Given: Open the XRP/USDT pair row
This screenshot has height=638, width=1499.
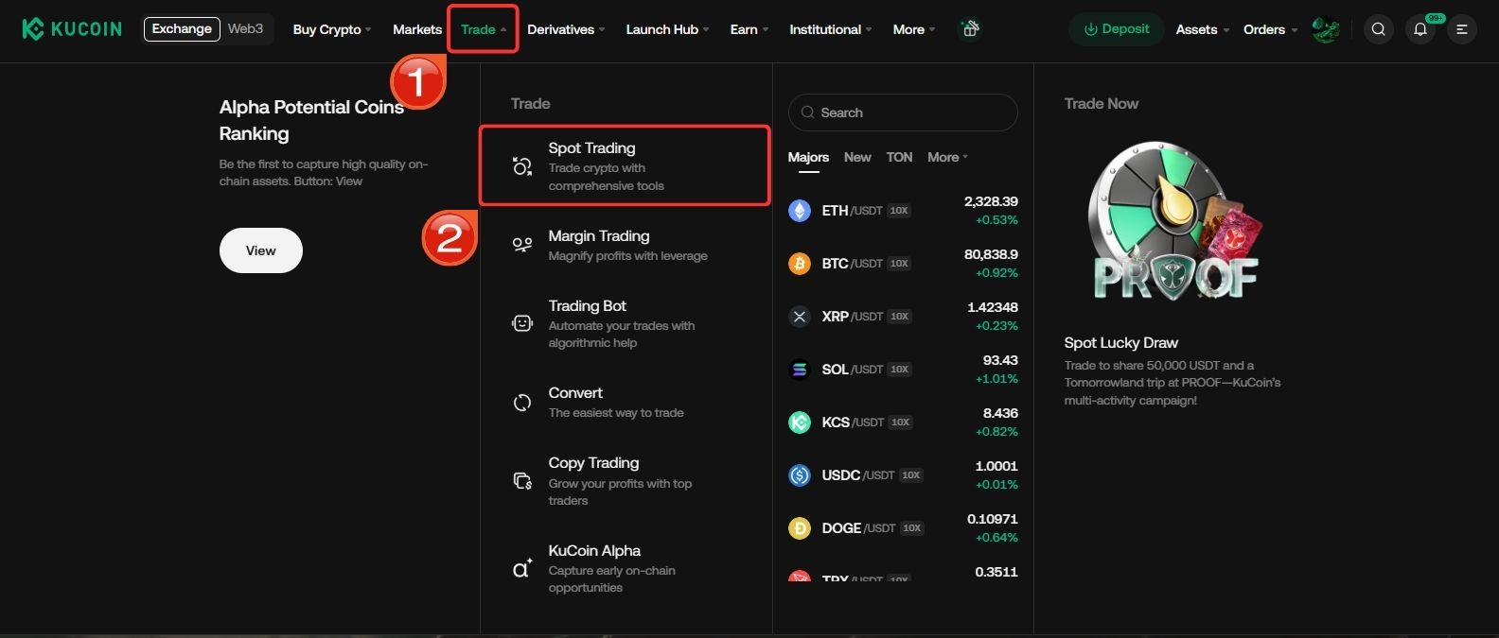Looking at the screenshot, I should coord(903,317).
